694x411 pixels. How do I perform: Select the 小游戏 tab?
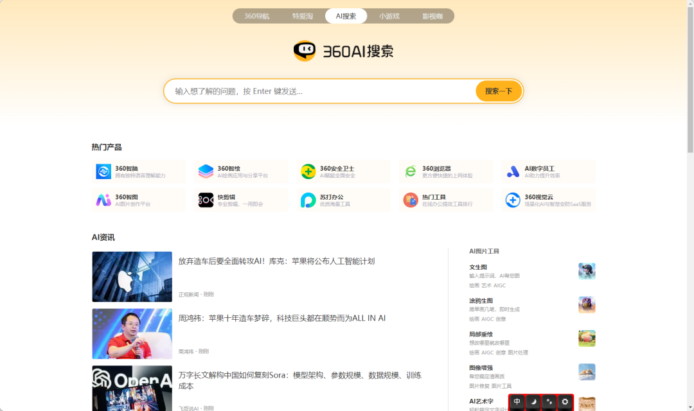(389, 16)
